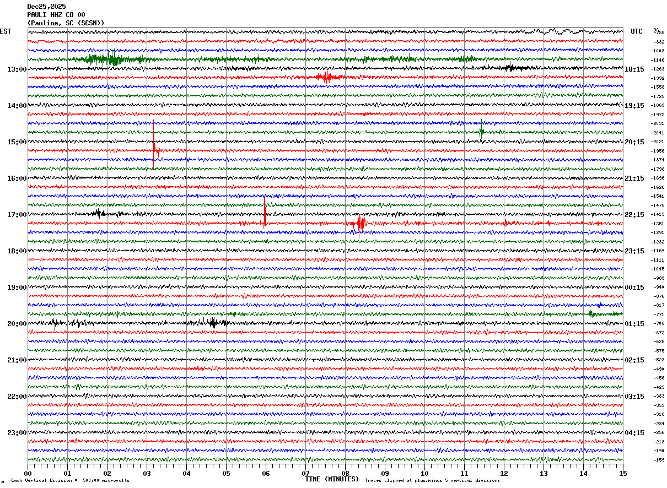Select the 04:15 UTC time label

(634, 433)
